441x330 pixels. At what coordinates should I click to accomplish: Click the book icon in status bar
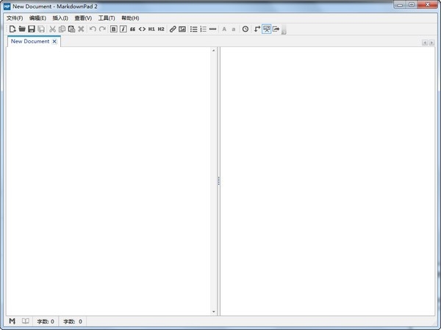(26, 321)
